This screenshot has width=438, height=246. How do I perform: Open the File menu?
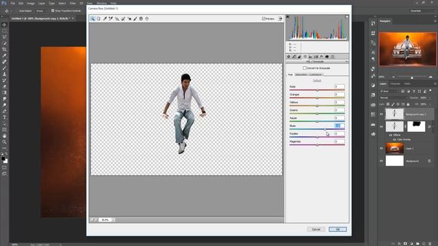point(12,3)
